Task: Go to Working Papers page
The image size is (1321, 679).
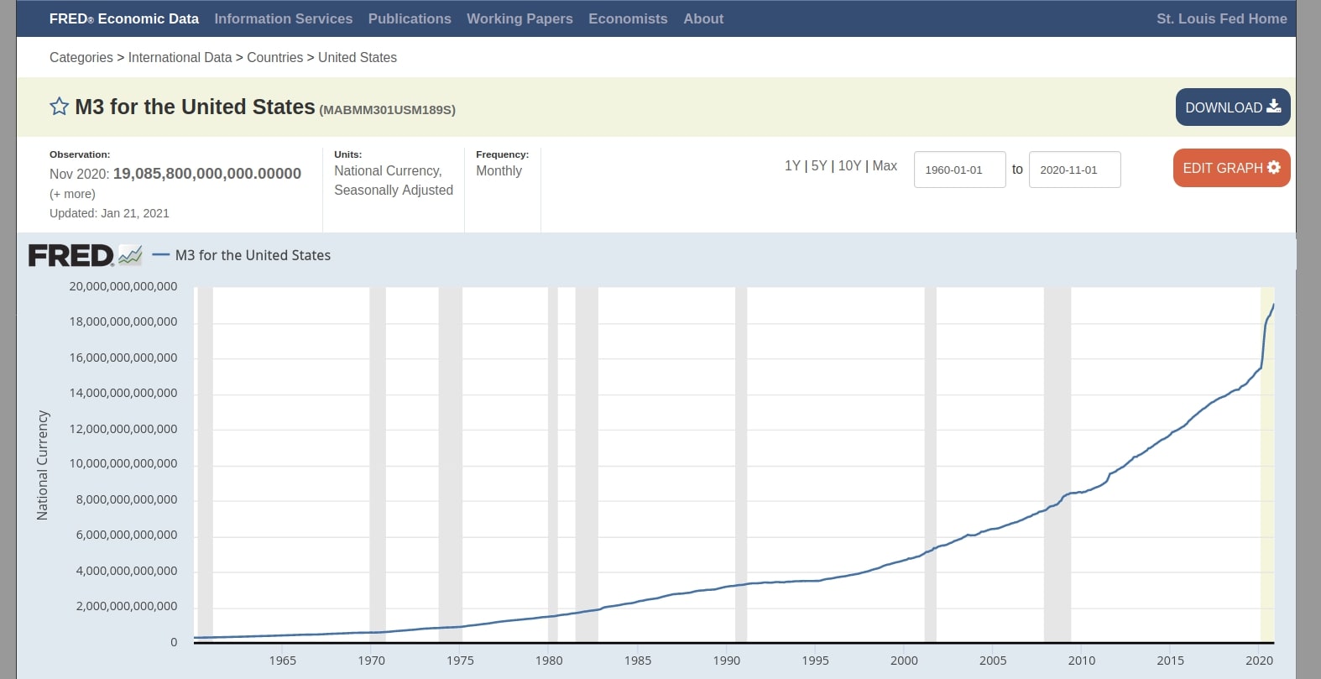Action: point(520,18)
